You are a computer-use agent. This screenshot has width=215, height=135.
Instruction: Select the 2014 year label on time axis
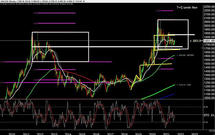pos(68,134)
